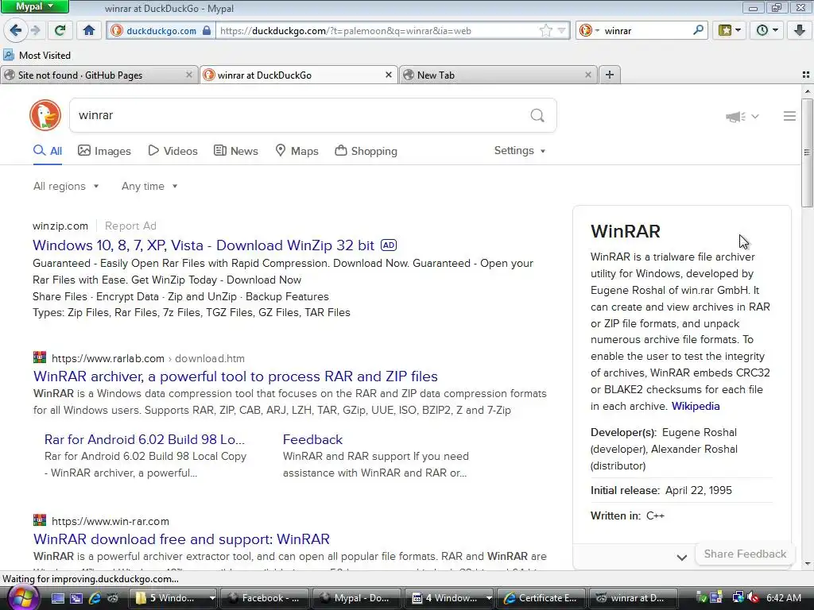Open Internet Explorer from quick launch
The height and width of the screenshot is (610, 814).
click(95, 598)
